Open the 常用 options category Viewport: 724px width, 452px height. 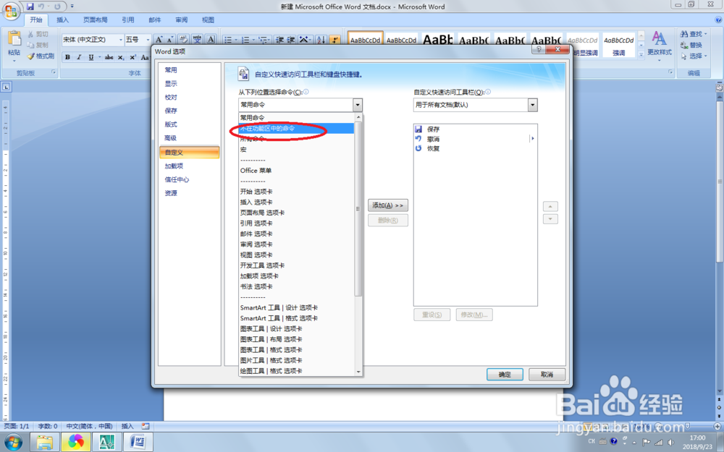189,70
